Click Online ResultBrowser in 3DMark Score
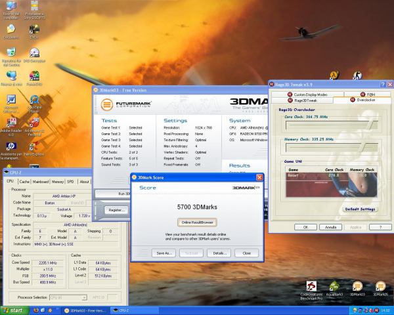This screenshot has height=315, width=394. (x=197, y=222)
